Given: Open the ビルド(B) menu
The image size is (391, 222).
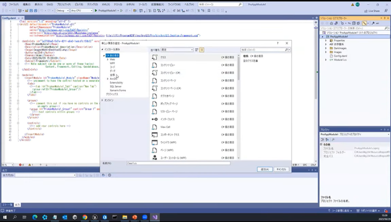Looking at the screenshot, I should tap(79, 4).
